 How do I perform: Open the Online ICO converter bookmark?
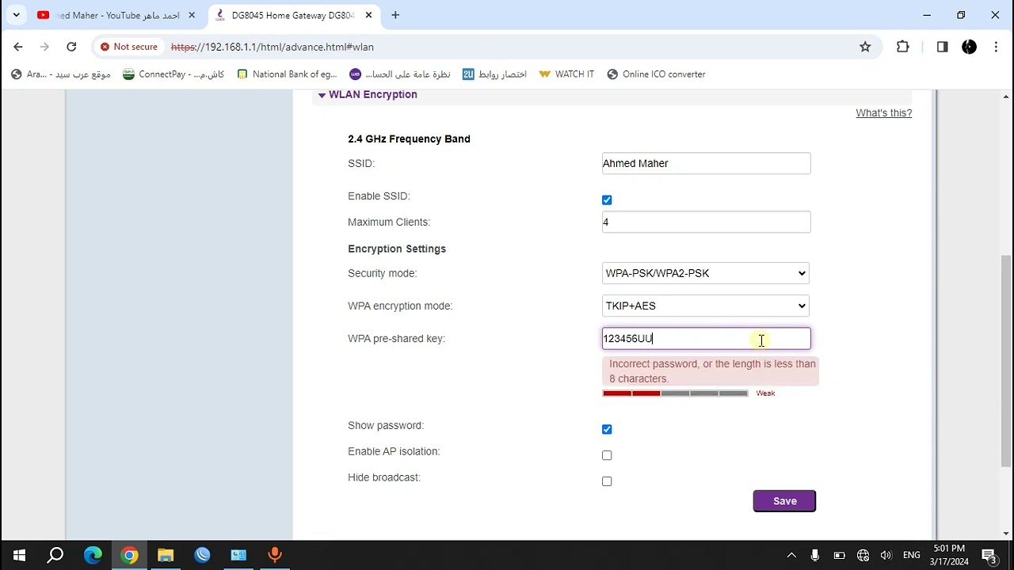pyautogui.click(x=656, y=74)
